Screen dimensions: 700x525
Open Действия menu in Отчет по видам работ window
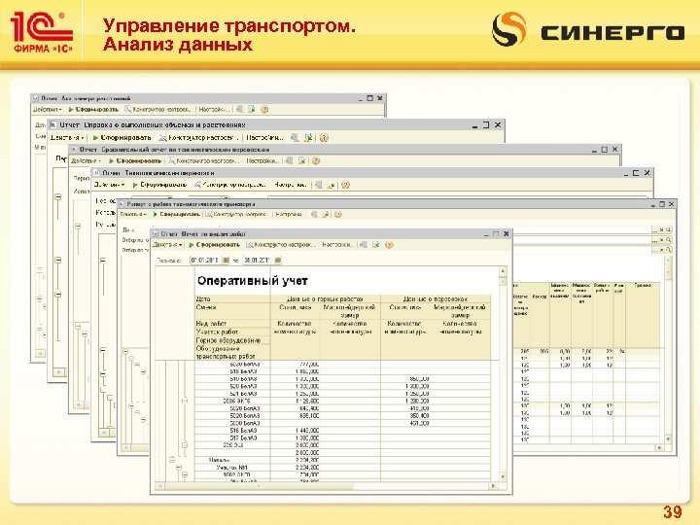pos(167,245)
